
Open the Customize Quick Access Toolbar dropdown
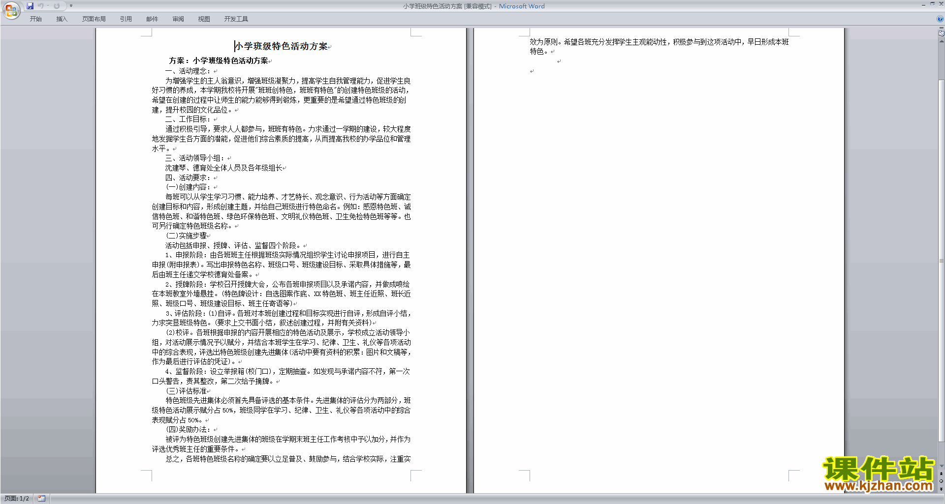[x=71, y=6]
